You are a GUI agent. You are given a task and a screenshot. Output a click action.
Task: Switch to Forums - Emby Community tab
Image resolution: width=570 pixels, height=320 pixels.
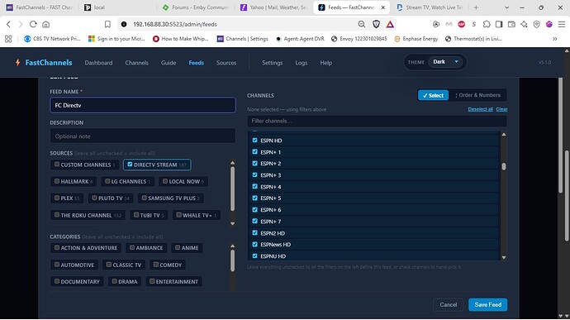pyautogui.click(x=197, y=7)
